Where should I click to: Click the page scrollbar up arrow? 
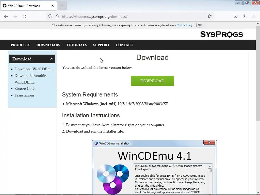pos(258,24)
